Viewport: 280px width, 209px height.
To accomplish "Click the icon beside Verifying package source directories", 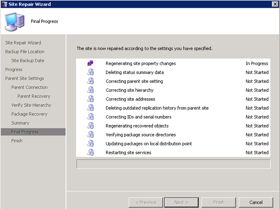I will (x=91, y=134).
